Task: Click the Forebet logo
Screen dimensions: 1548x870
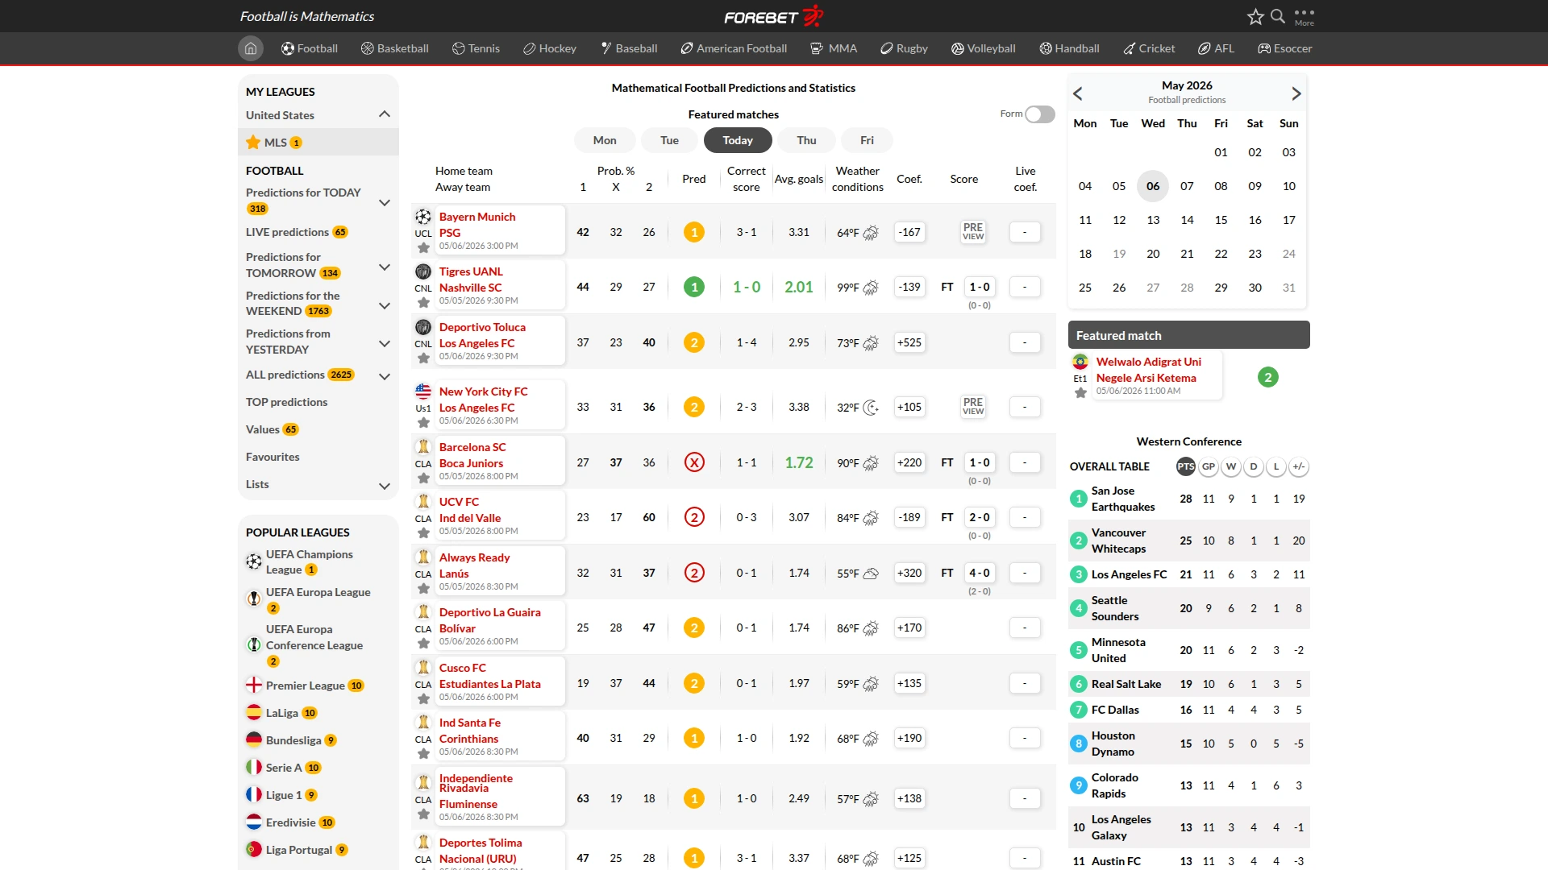Action: [773, 16]
